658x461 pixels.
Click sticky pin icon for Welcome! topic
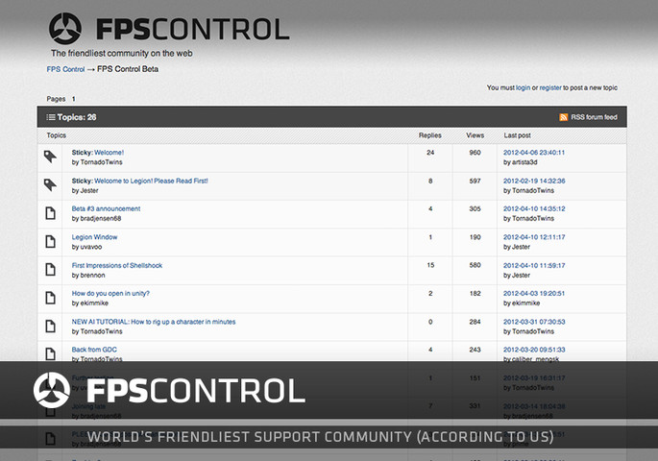click(x=50, y=157)
